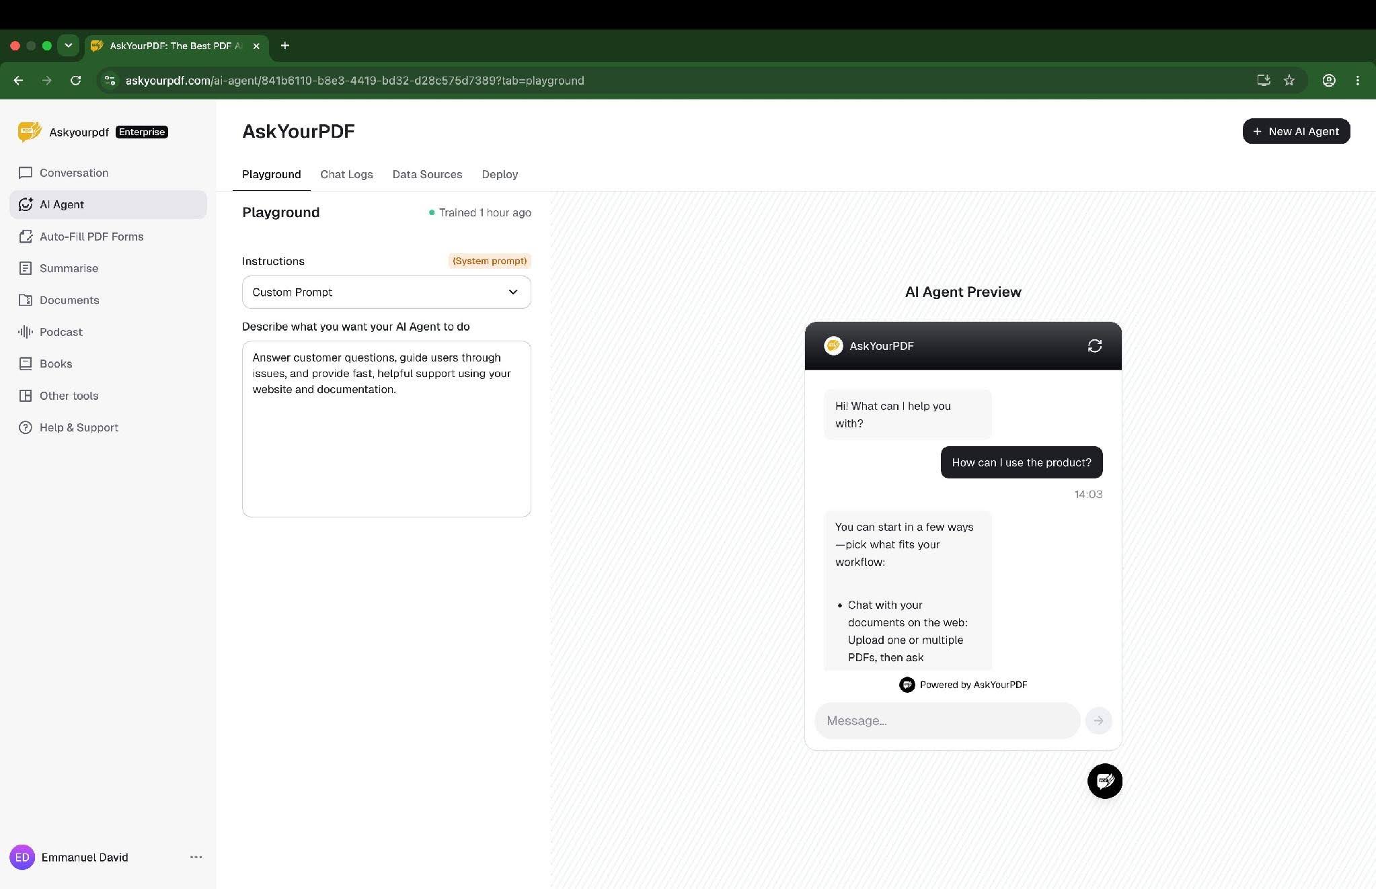1376x889 pixels.
Task: Click the AI Agent Preview heading
Action: pos(963,292)
